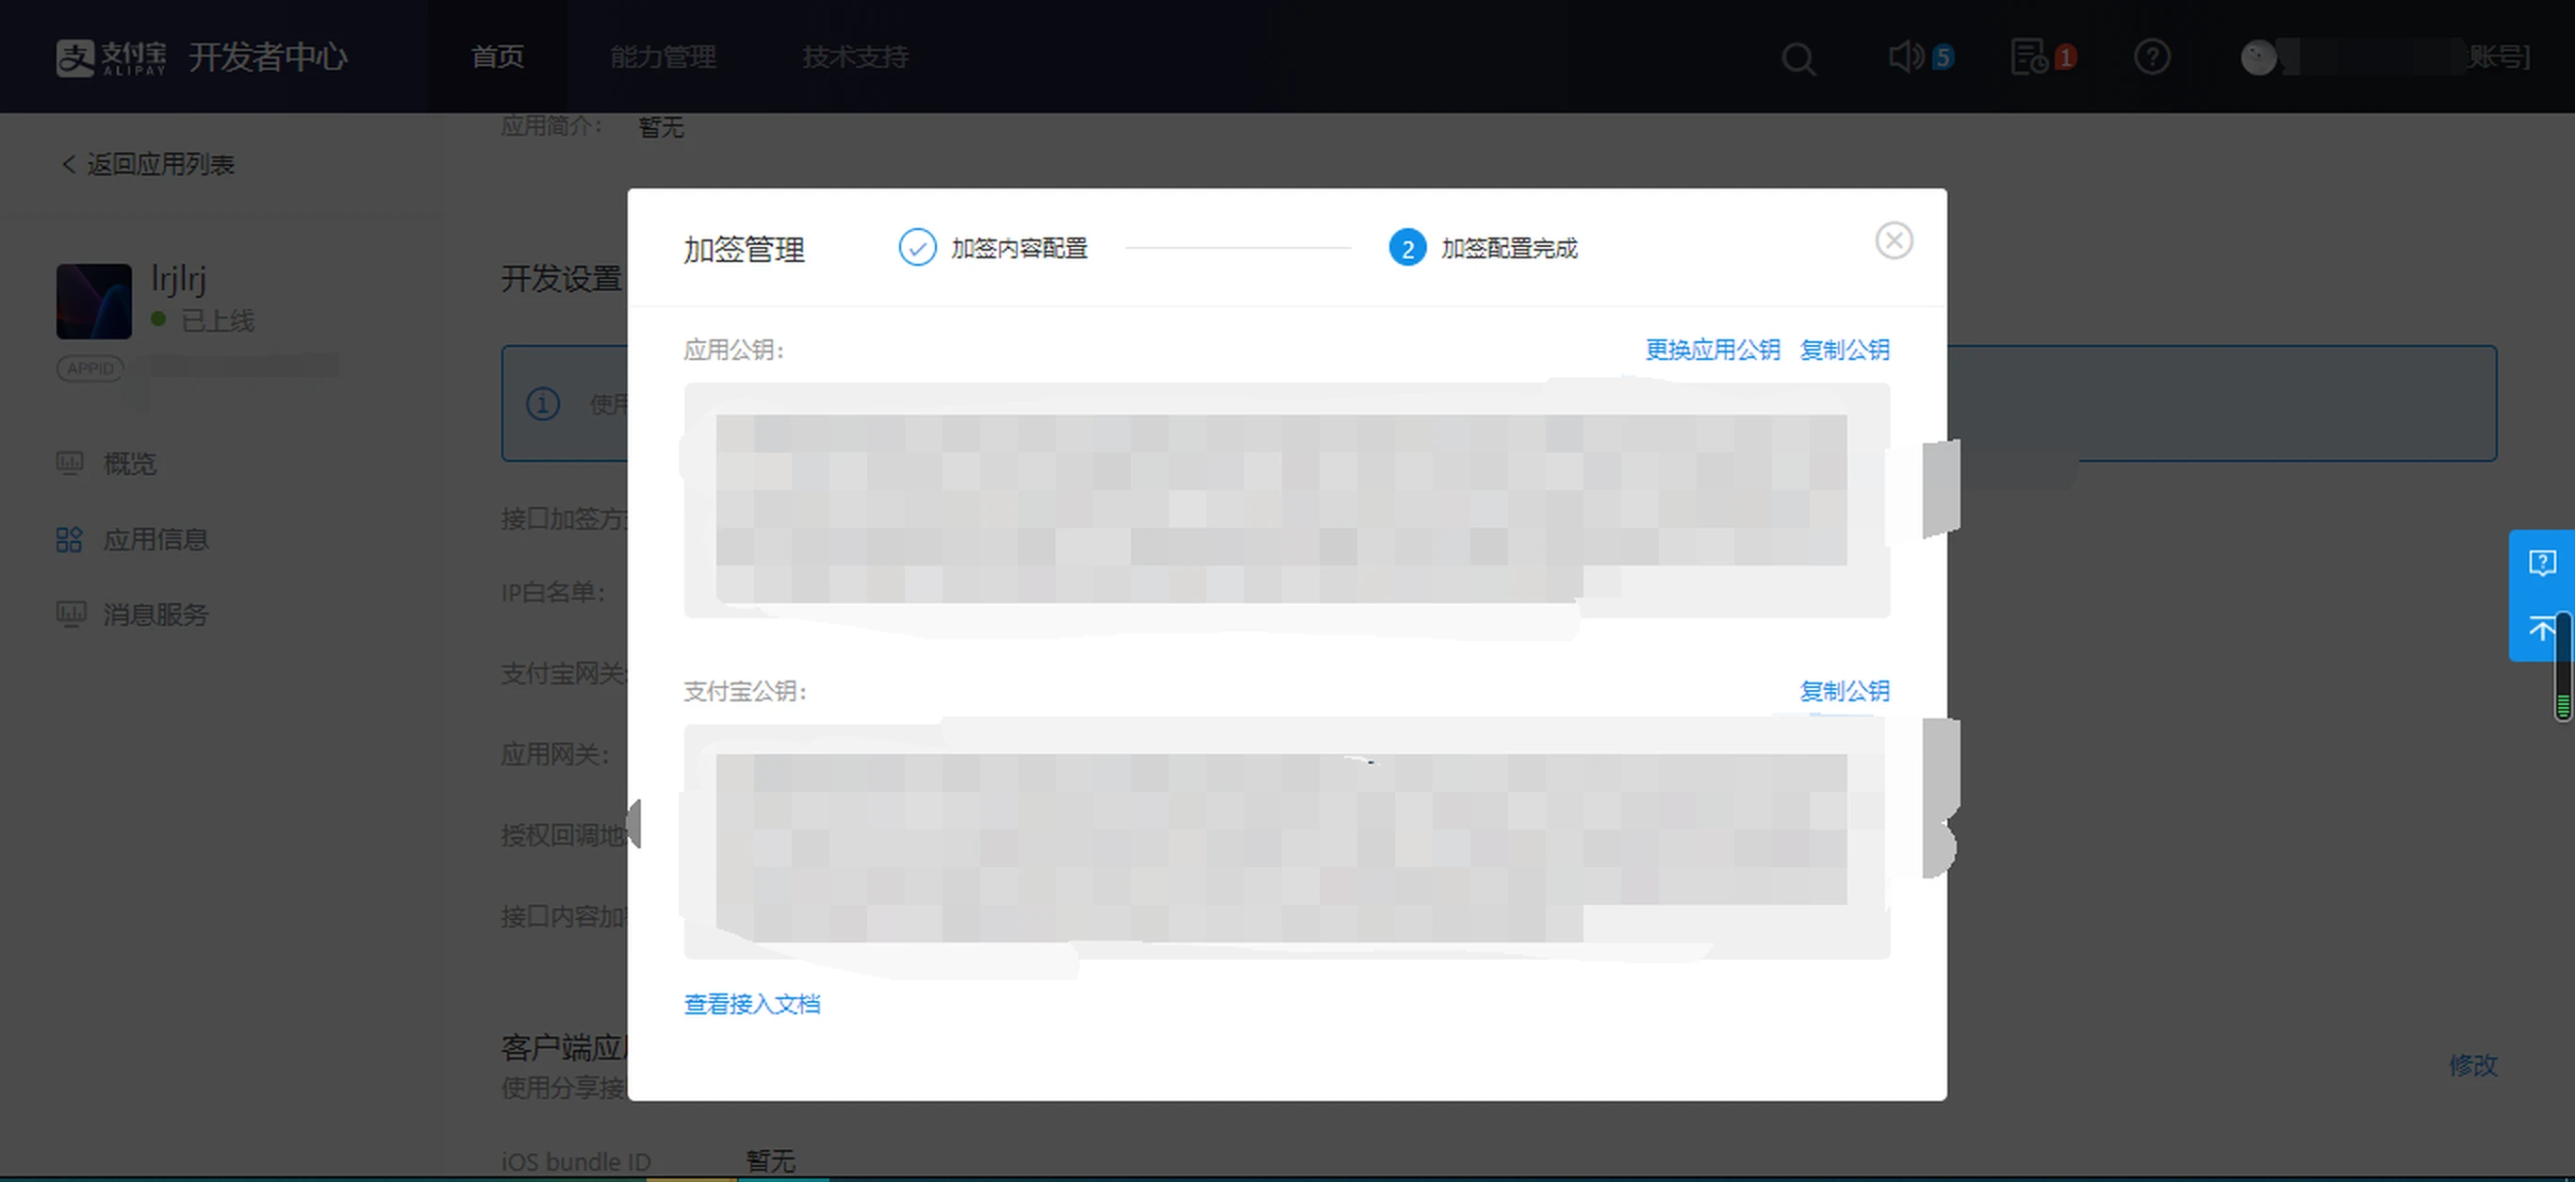Open 能力管理 menu

(x=663, y=57)
